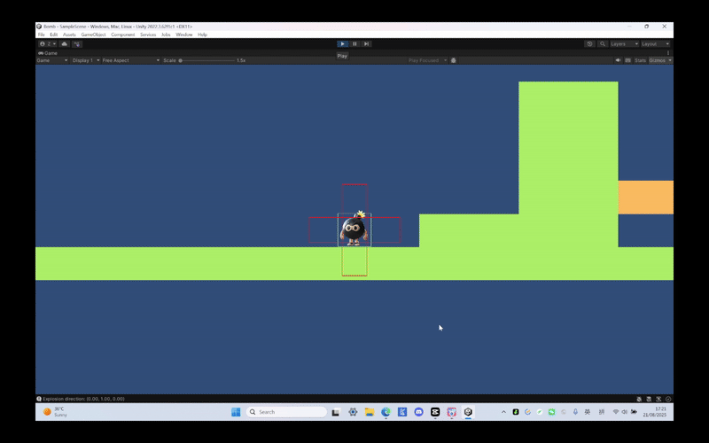Toggle Mute Audio in the Game view

coord(619,60)
